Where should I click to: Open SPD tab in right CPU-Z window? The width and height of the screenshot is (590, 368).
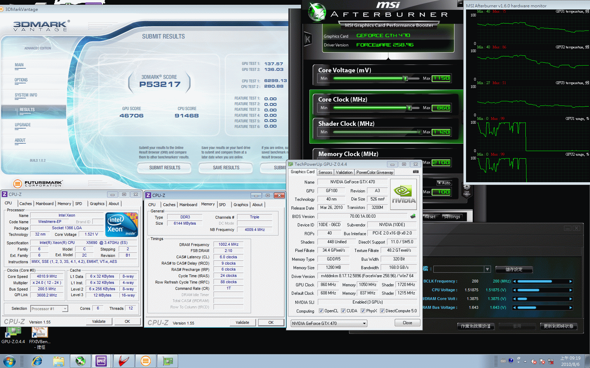(x=222, y=205)
